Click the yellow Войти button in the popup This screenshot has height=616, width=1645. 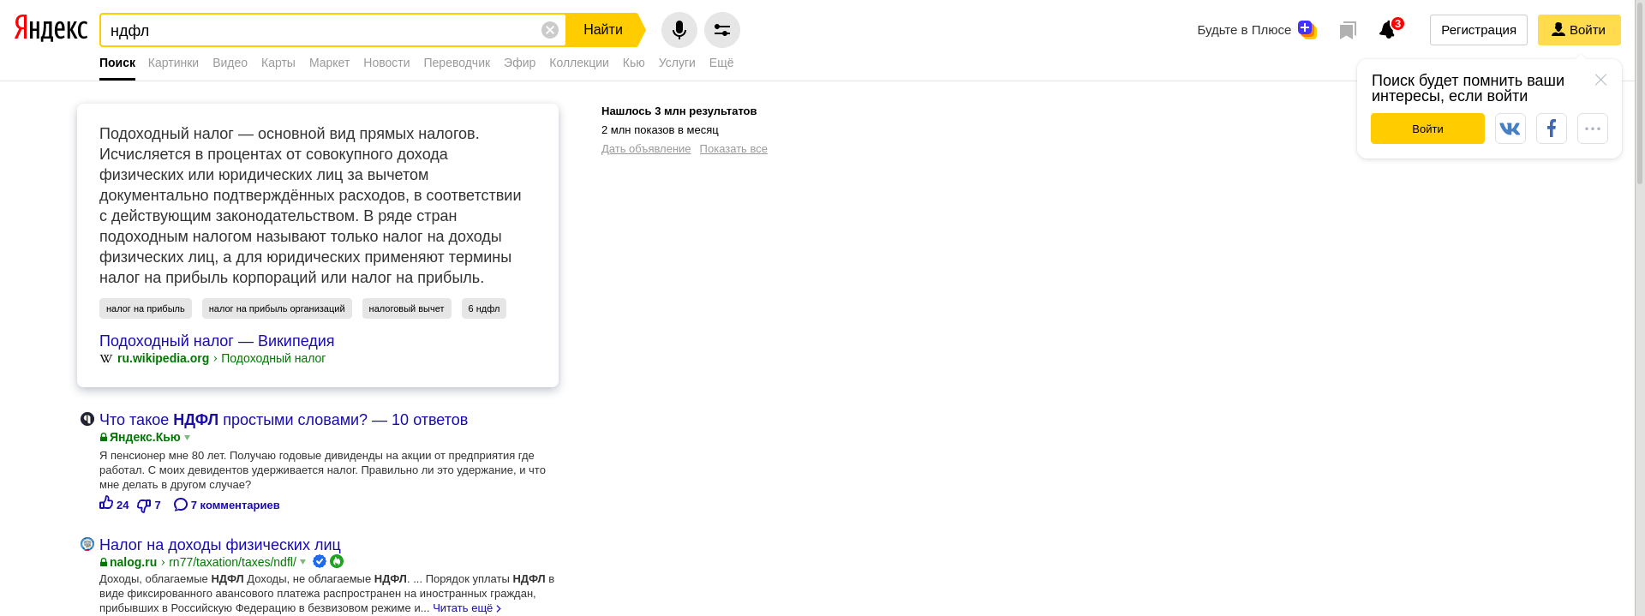[1427, 129]
